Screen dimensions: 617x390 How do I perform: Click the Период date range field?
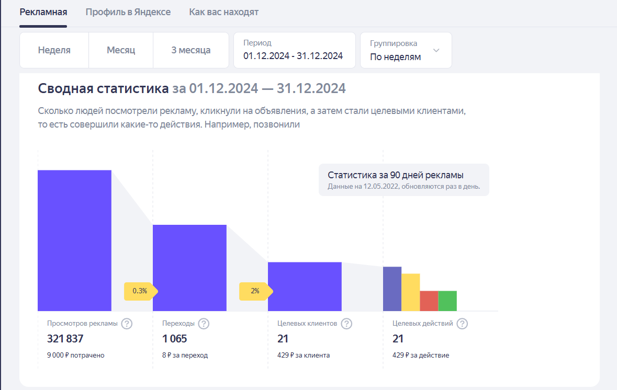(x=294, y=50)
